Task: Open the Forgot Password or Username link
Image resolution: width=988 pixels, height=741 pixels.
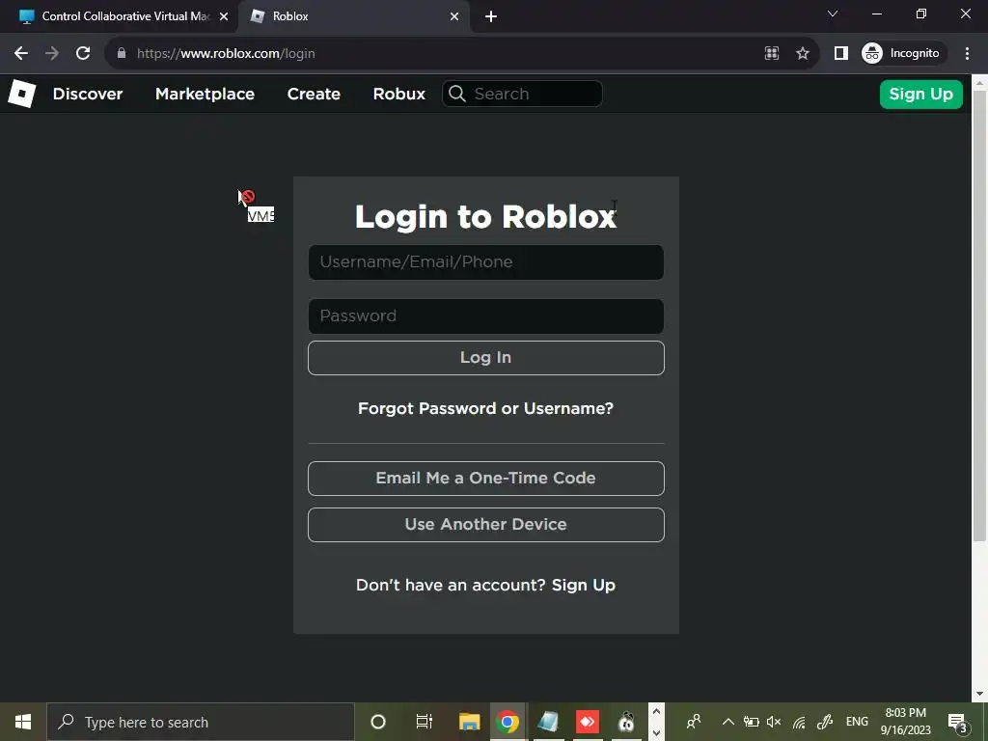Action: (x=486, y=408)
